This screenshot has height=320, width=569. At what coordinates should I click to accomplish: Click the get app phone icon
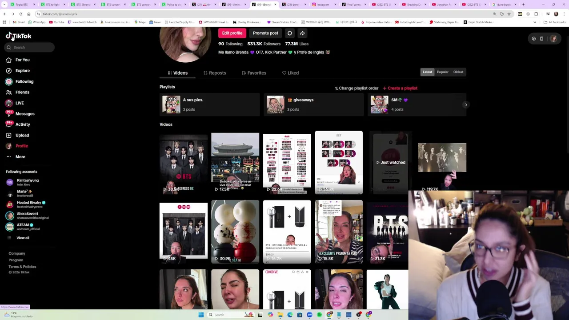click(x=541, y=39)
